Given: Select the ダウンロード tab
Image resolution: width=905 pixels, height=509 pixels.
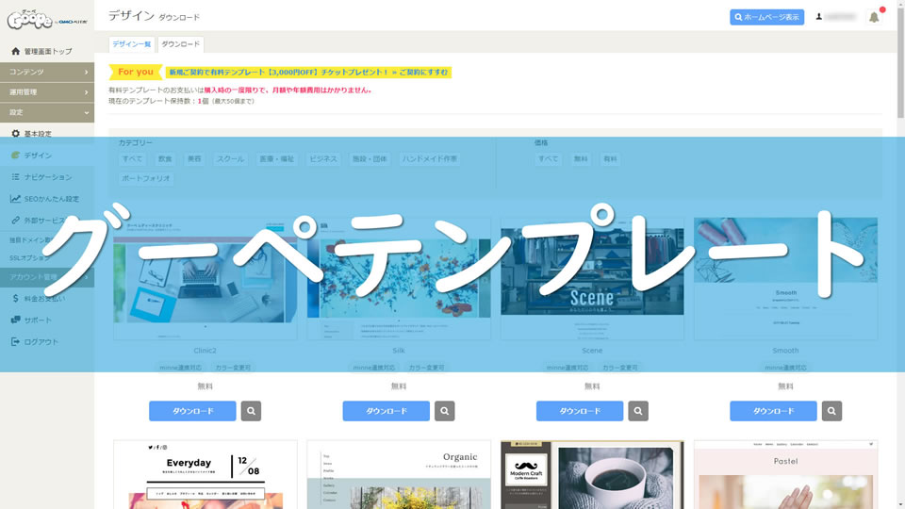Looking at the screenshot, I should (181, 44).
